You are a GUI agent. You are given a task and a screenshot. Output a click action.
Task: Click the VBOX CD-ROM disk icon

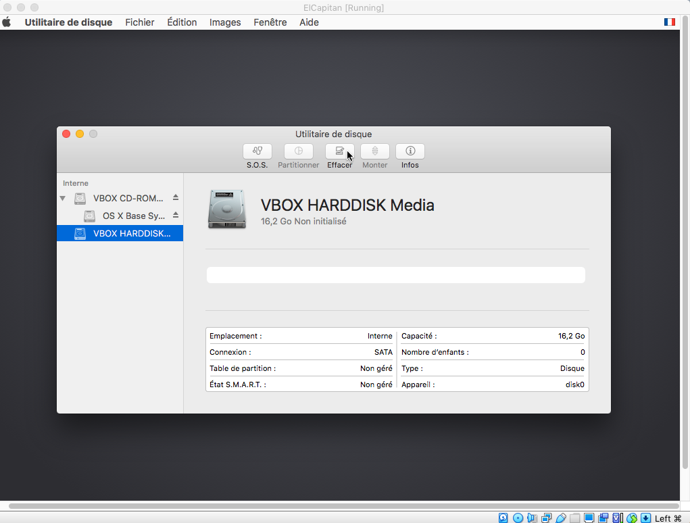point(80,199)
